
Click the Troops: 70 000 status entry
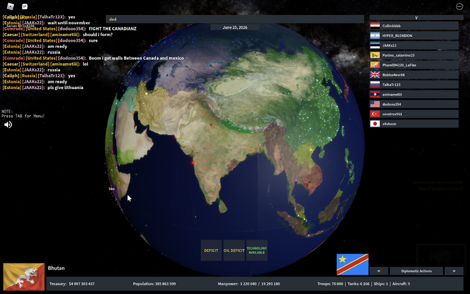click(331, 283)
